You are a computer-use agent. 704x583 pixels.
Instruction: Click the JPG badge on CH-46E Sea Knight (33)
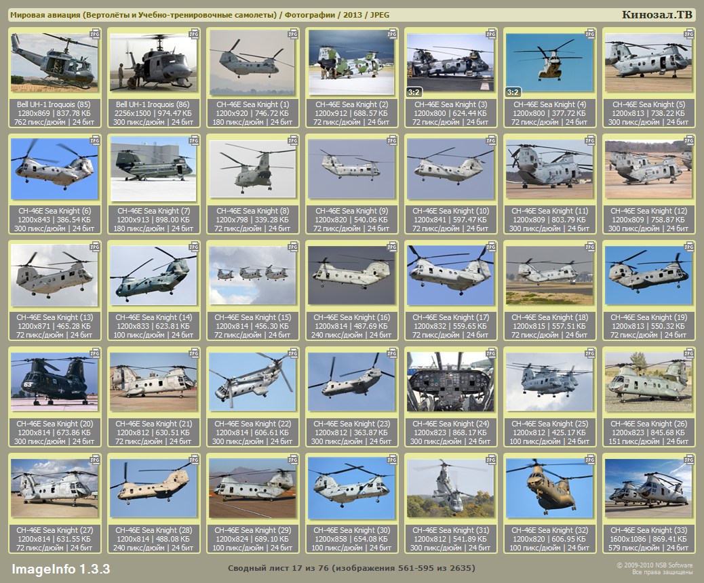coord(689,460)
